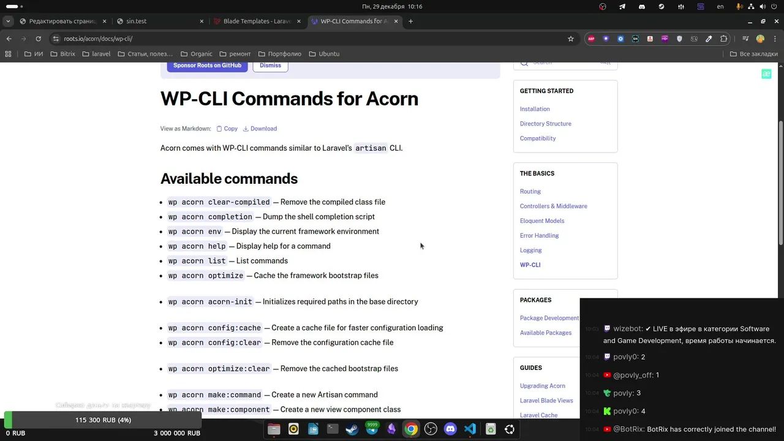The width and height of the screenshot is (784, 441).
Task: Open the Adblock Plus extension icon
Action: [x=591, y=39]
